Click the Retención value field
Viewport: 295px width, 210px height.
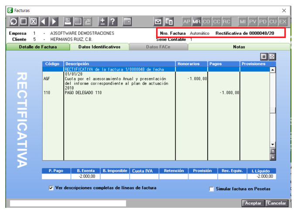click(x=173, y=176)
